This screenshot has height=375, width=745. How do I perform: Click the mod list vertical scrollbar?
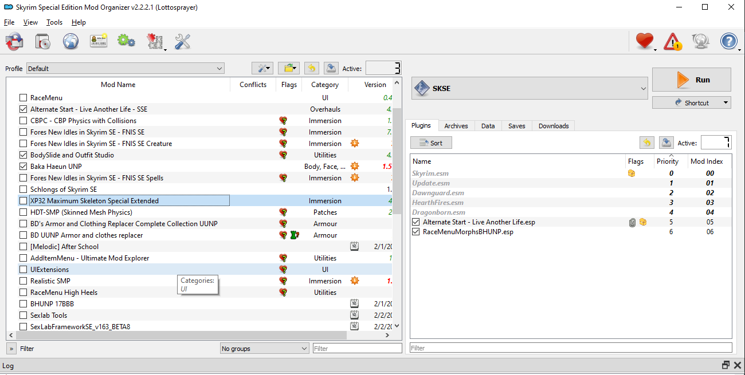click(397, 160)
